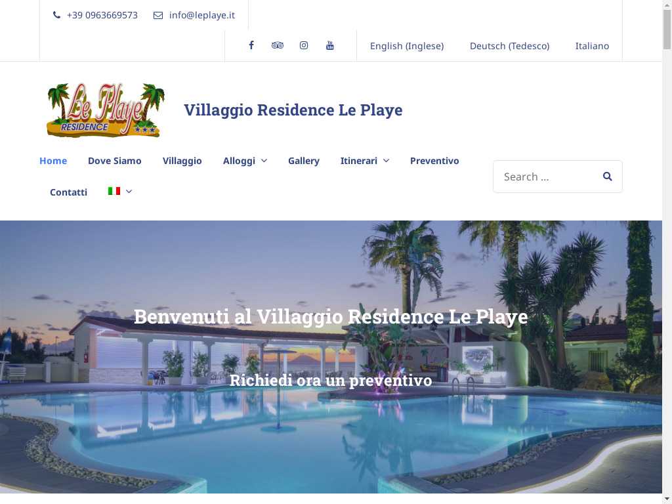Open the TripAdvisor owl icon
Image resolution: width=672 pixels, height=504 pixels.
click(278, 45)
